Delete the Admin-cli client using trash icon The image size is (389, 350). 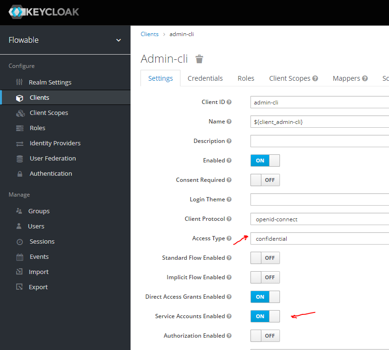(199, 59)
